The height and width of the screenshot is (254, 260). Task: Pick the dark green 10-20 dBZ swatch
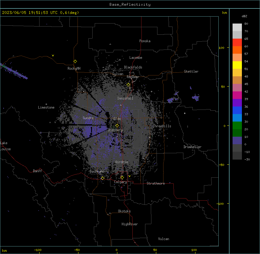point(237,133)
